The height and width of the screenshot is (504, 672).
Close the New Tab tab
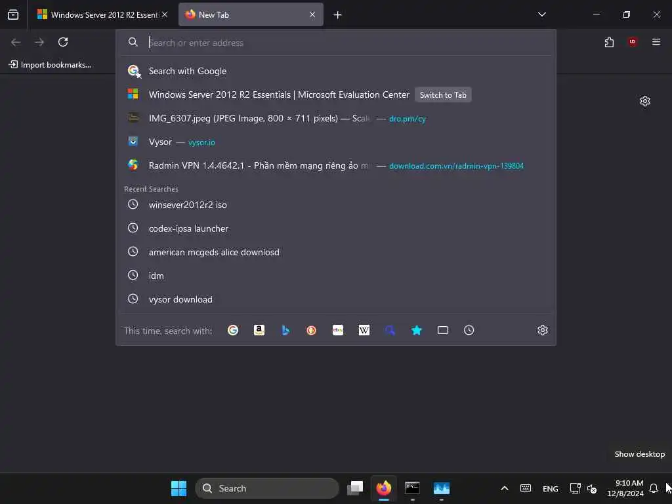(x=312, y=15)
